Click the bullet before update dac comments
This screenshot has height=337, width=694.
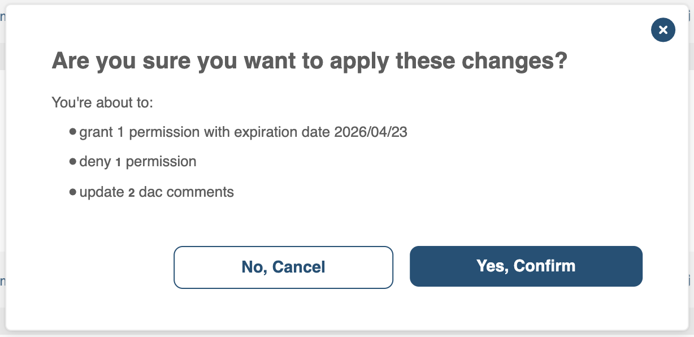(72, 192)
